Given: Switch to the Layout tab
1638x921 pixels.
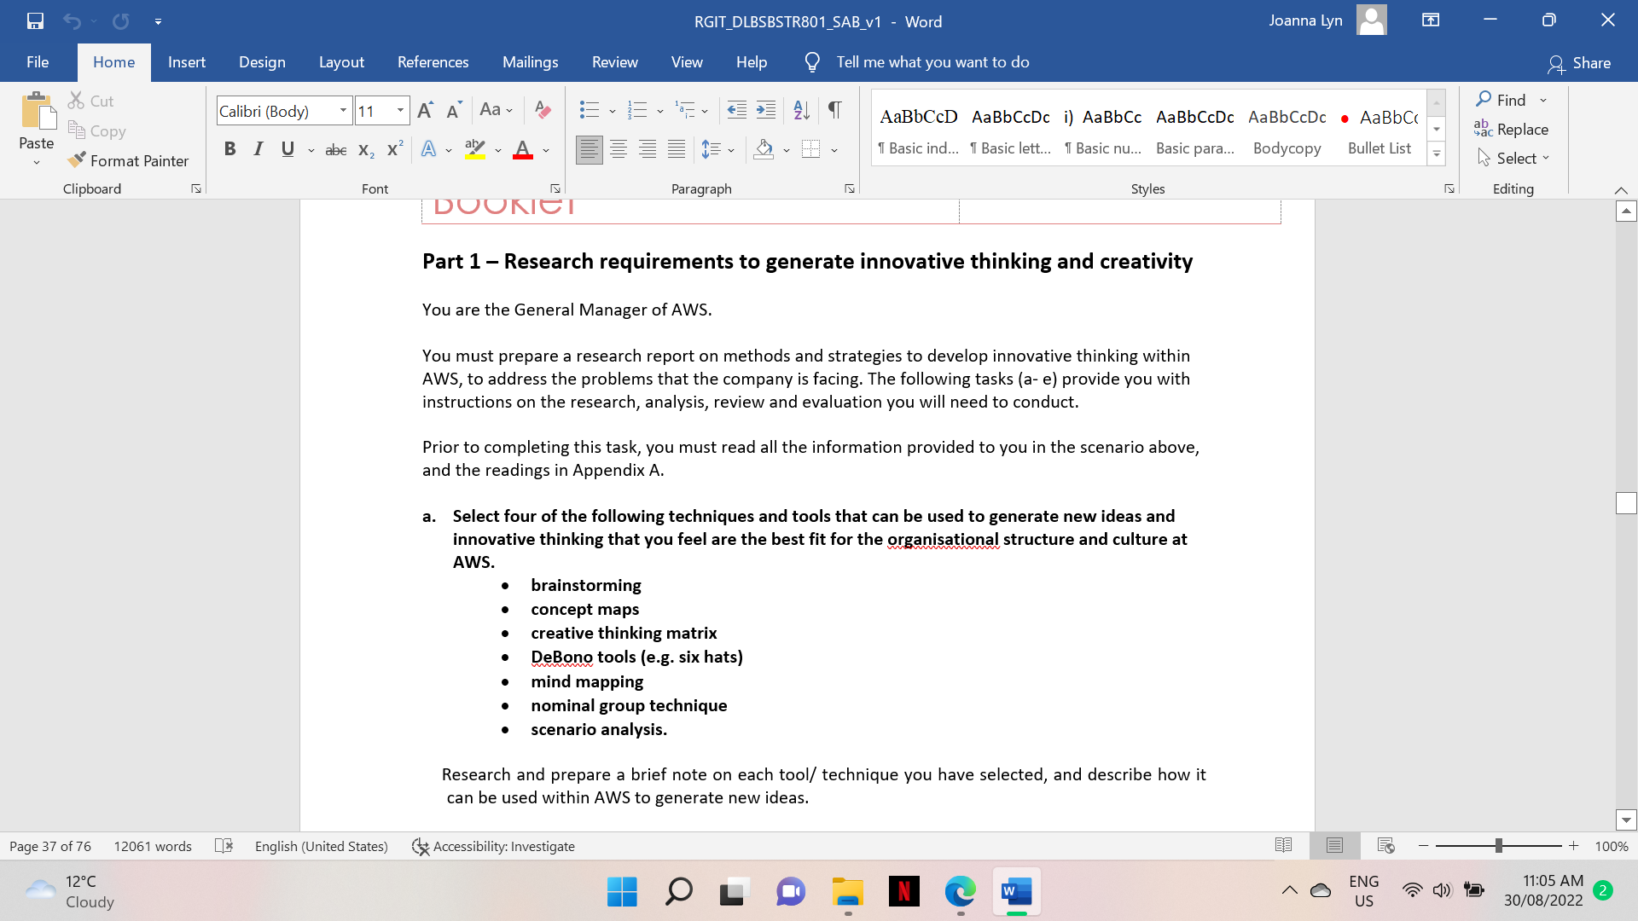Looking at the screenshot, I should tap(341, 62).
